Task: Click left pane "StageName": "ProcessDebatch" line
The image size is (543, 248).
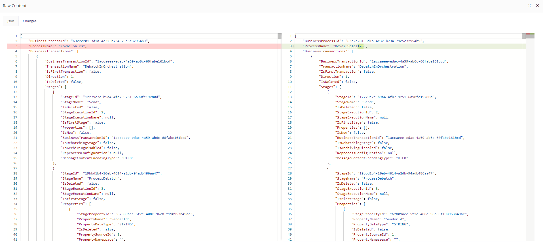Action: click(91, 178)
